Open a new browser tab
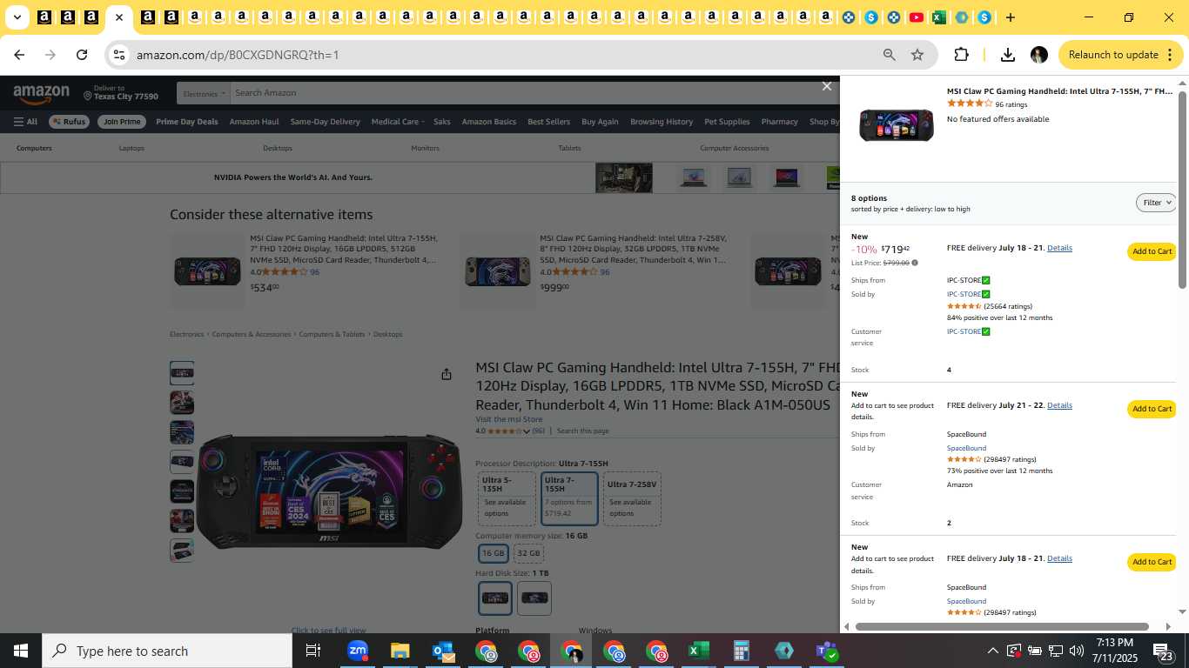 1010,17
